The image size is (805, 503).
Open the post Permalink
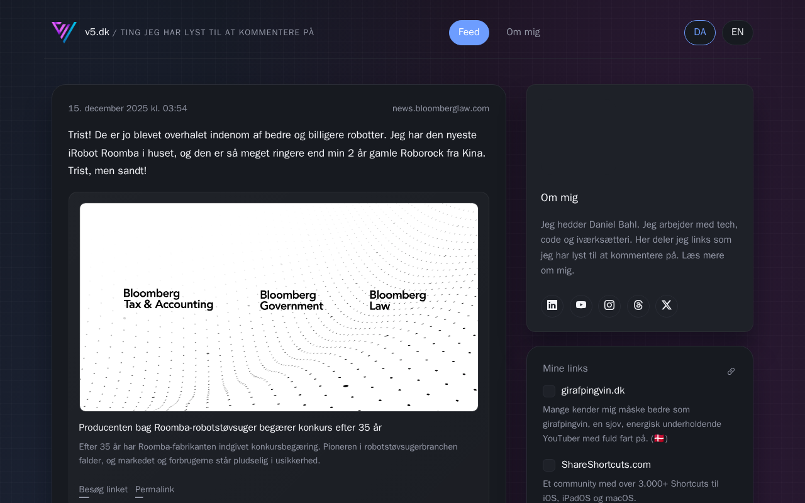[x=155, y=490]
